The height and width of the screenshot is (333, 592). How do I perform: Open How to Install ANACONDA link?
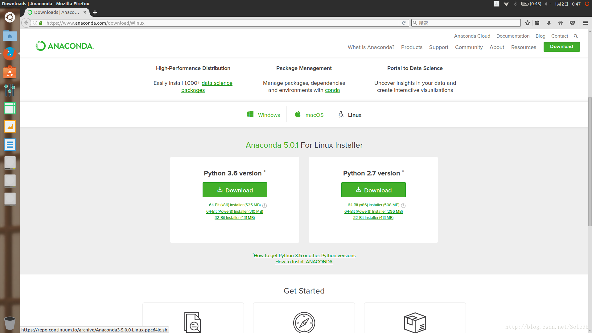(x=304, y=262)
